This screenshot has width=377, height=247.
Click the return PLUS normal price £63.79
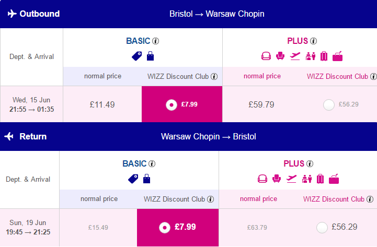(257, 228)
